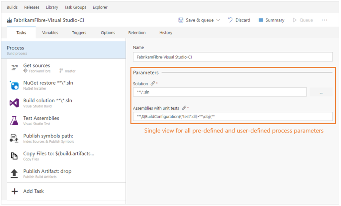Image resolution: width=341 pixels, height=206 pixels.
Task: Click the Discard undo arrow icon
Action: [x=230, y=20]
